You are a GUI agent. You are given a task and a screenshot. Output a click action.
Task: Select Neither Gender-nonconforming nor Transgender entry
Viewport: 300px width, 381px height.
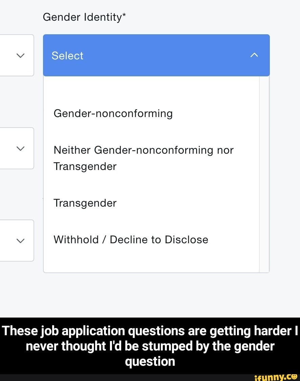click(144, 158)
